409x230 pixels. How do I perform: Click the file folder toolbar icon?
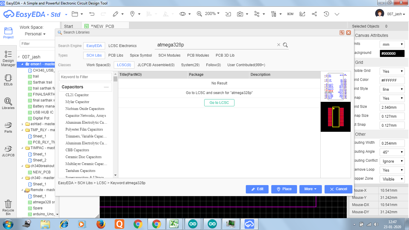tap(75, 14)
